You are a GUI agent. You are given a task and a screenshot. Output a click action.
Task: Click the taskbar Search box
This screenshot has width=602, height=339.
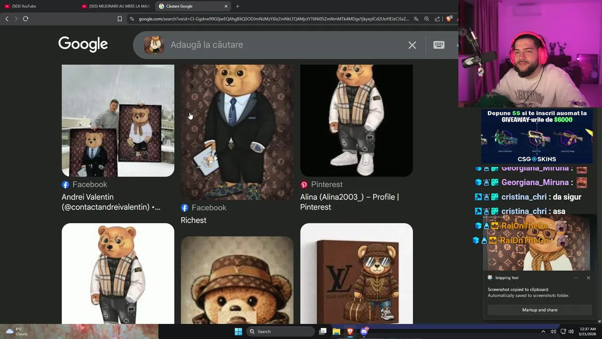(280, 331)
